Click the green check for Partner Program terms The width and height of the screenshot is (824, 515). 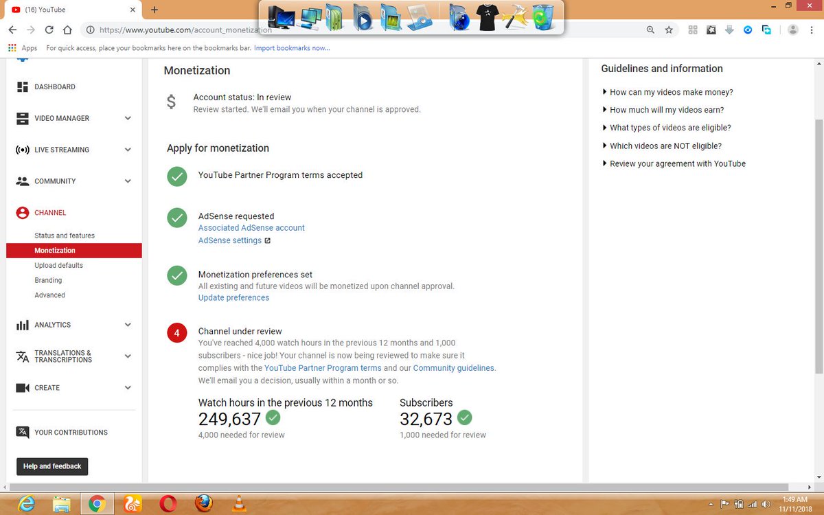pos(177,176)
